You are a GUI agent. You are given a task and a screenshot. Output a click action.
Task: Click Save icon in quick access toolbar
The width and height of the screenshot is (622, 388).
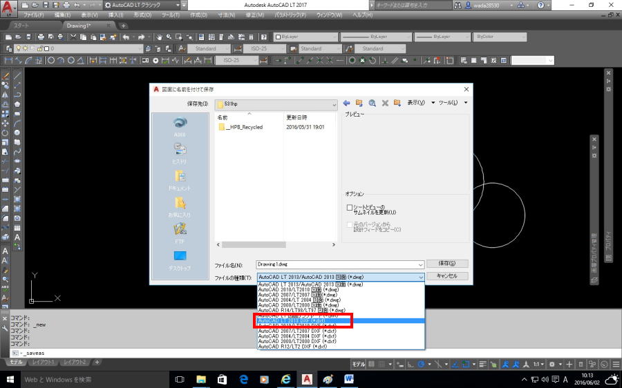pos(46,5)
